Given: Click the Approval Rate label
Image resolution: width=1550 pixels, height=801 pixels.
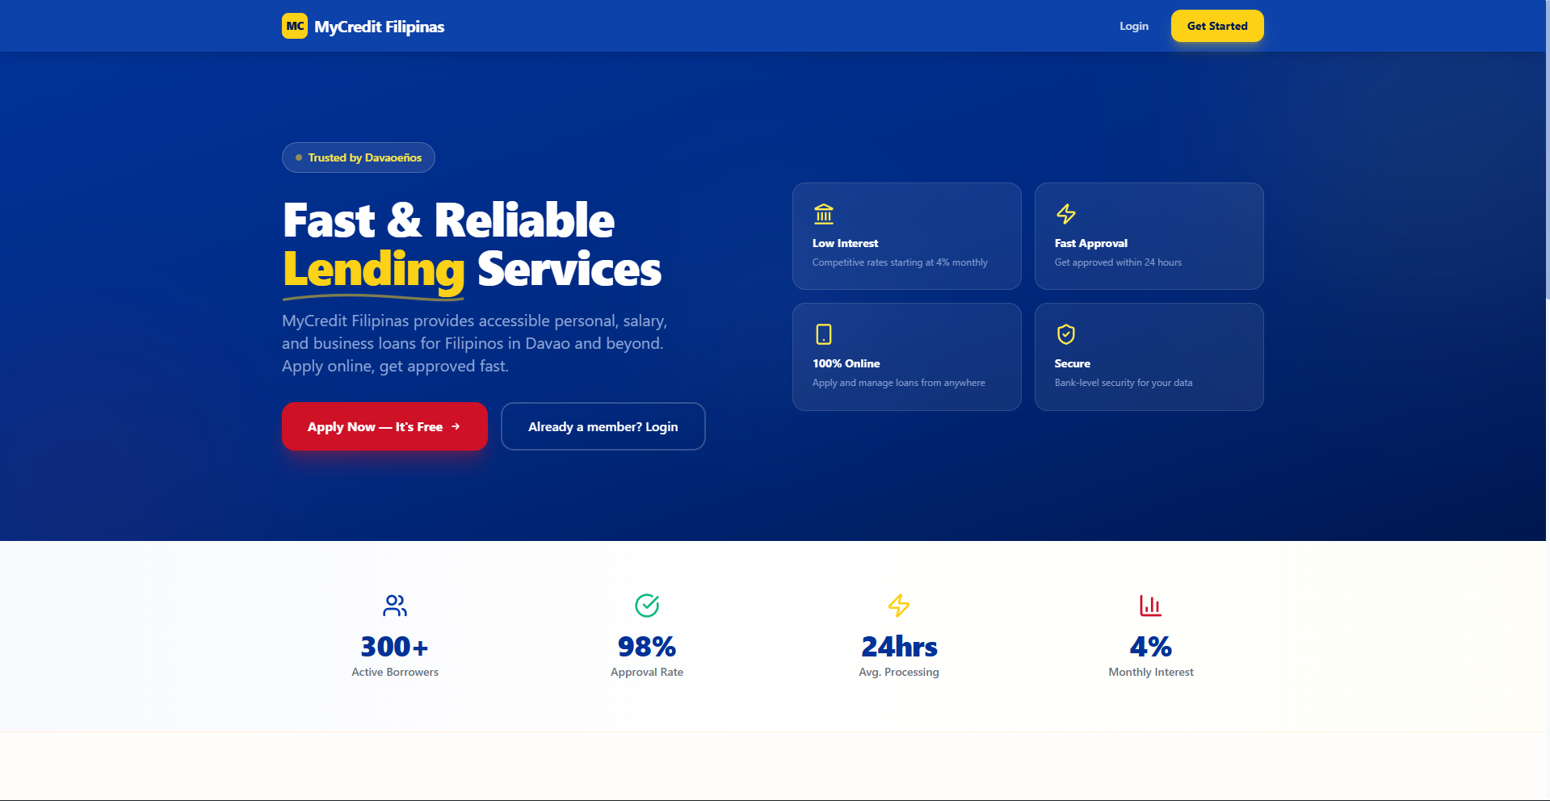Looking at the screenshot, I should click(647, 672).
